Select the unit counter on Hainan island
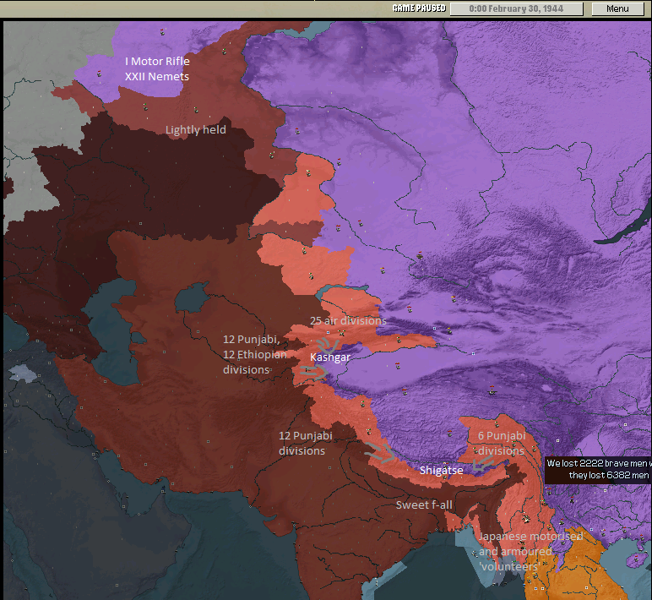The image size is (652, 600). (x=635, y=558)
